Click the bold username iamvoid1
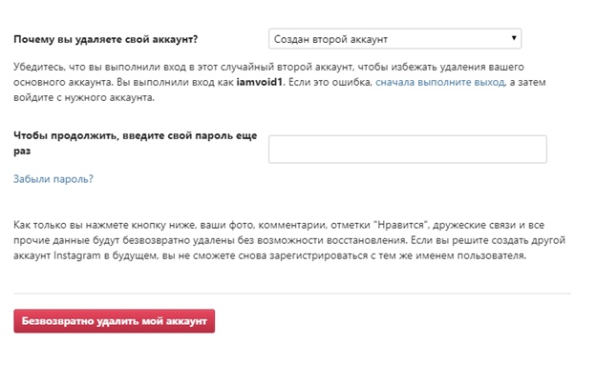Viewport: 596px width, 365px height. [259, 82]
